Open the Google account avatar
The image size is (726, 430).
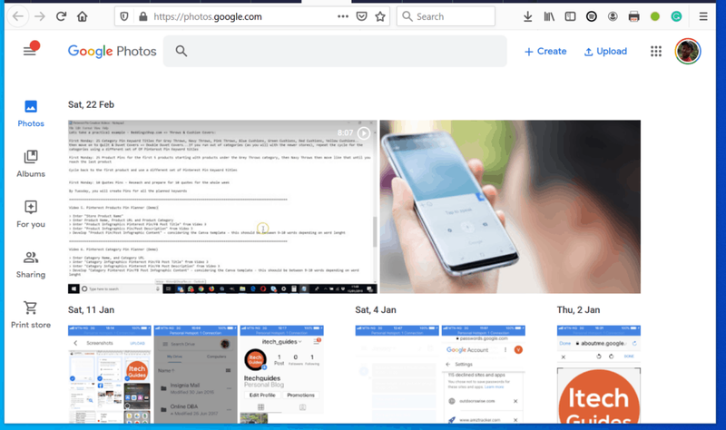[x=688, y=52]
